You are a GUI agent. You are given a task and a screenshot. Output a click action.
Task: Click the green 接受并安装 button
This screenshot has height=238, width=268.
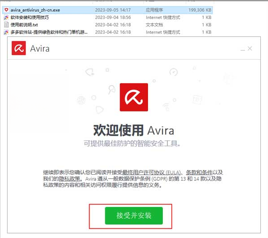[134, 216]
